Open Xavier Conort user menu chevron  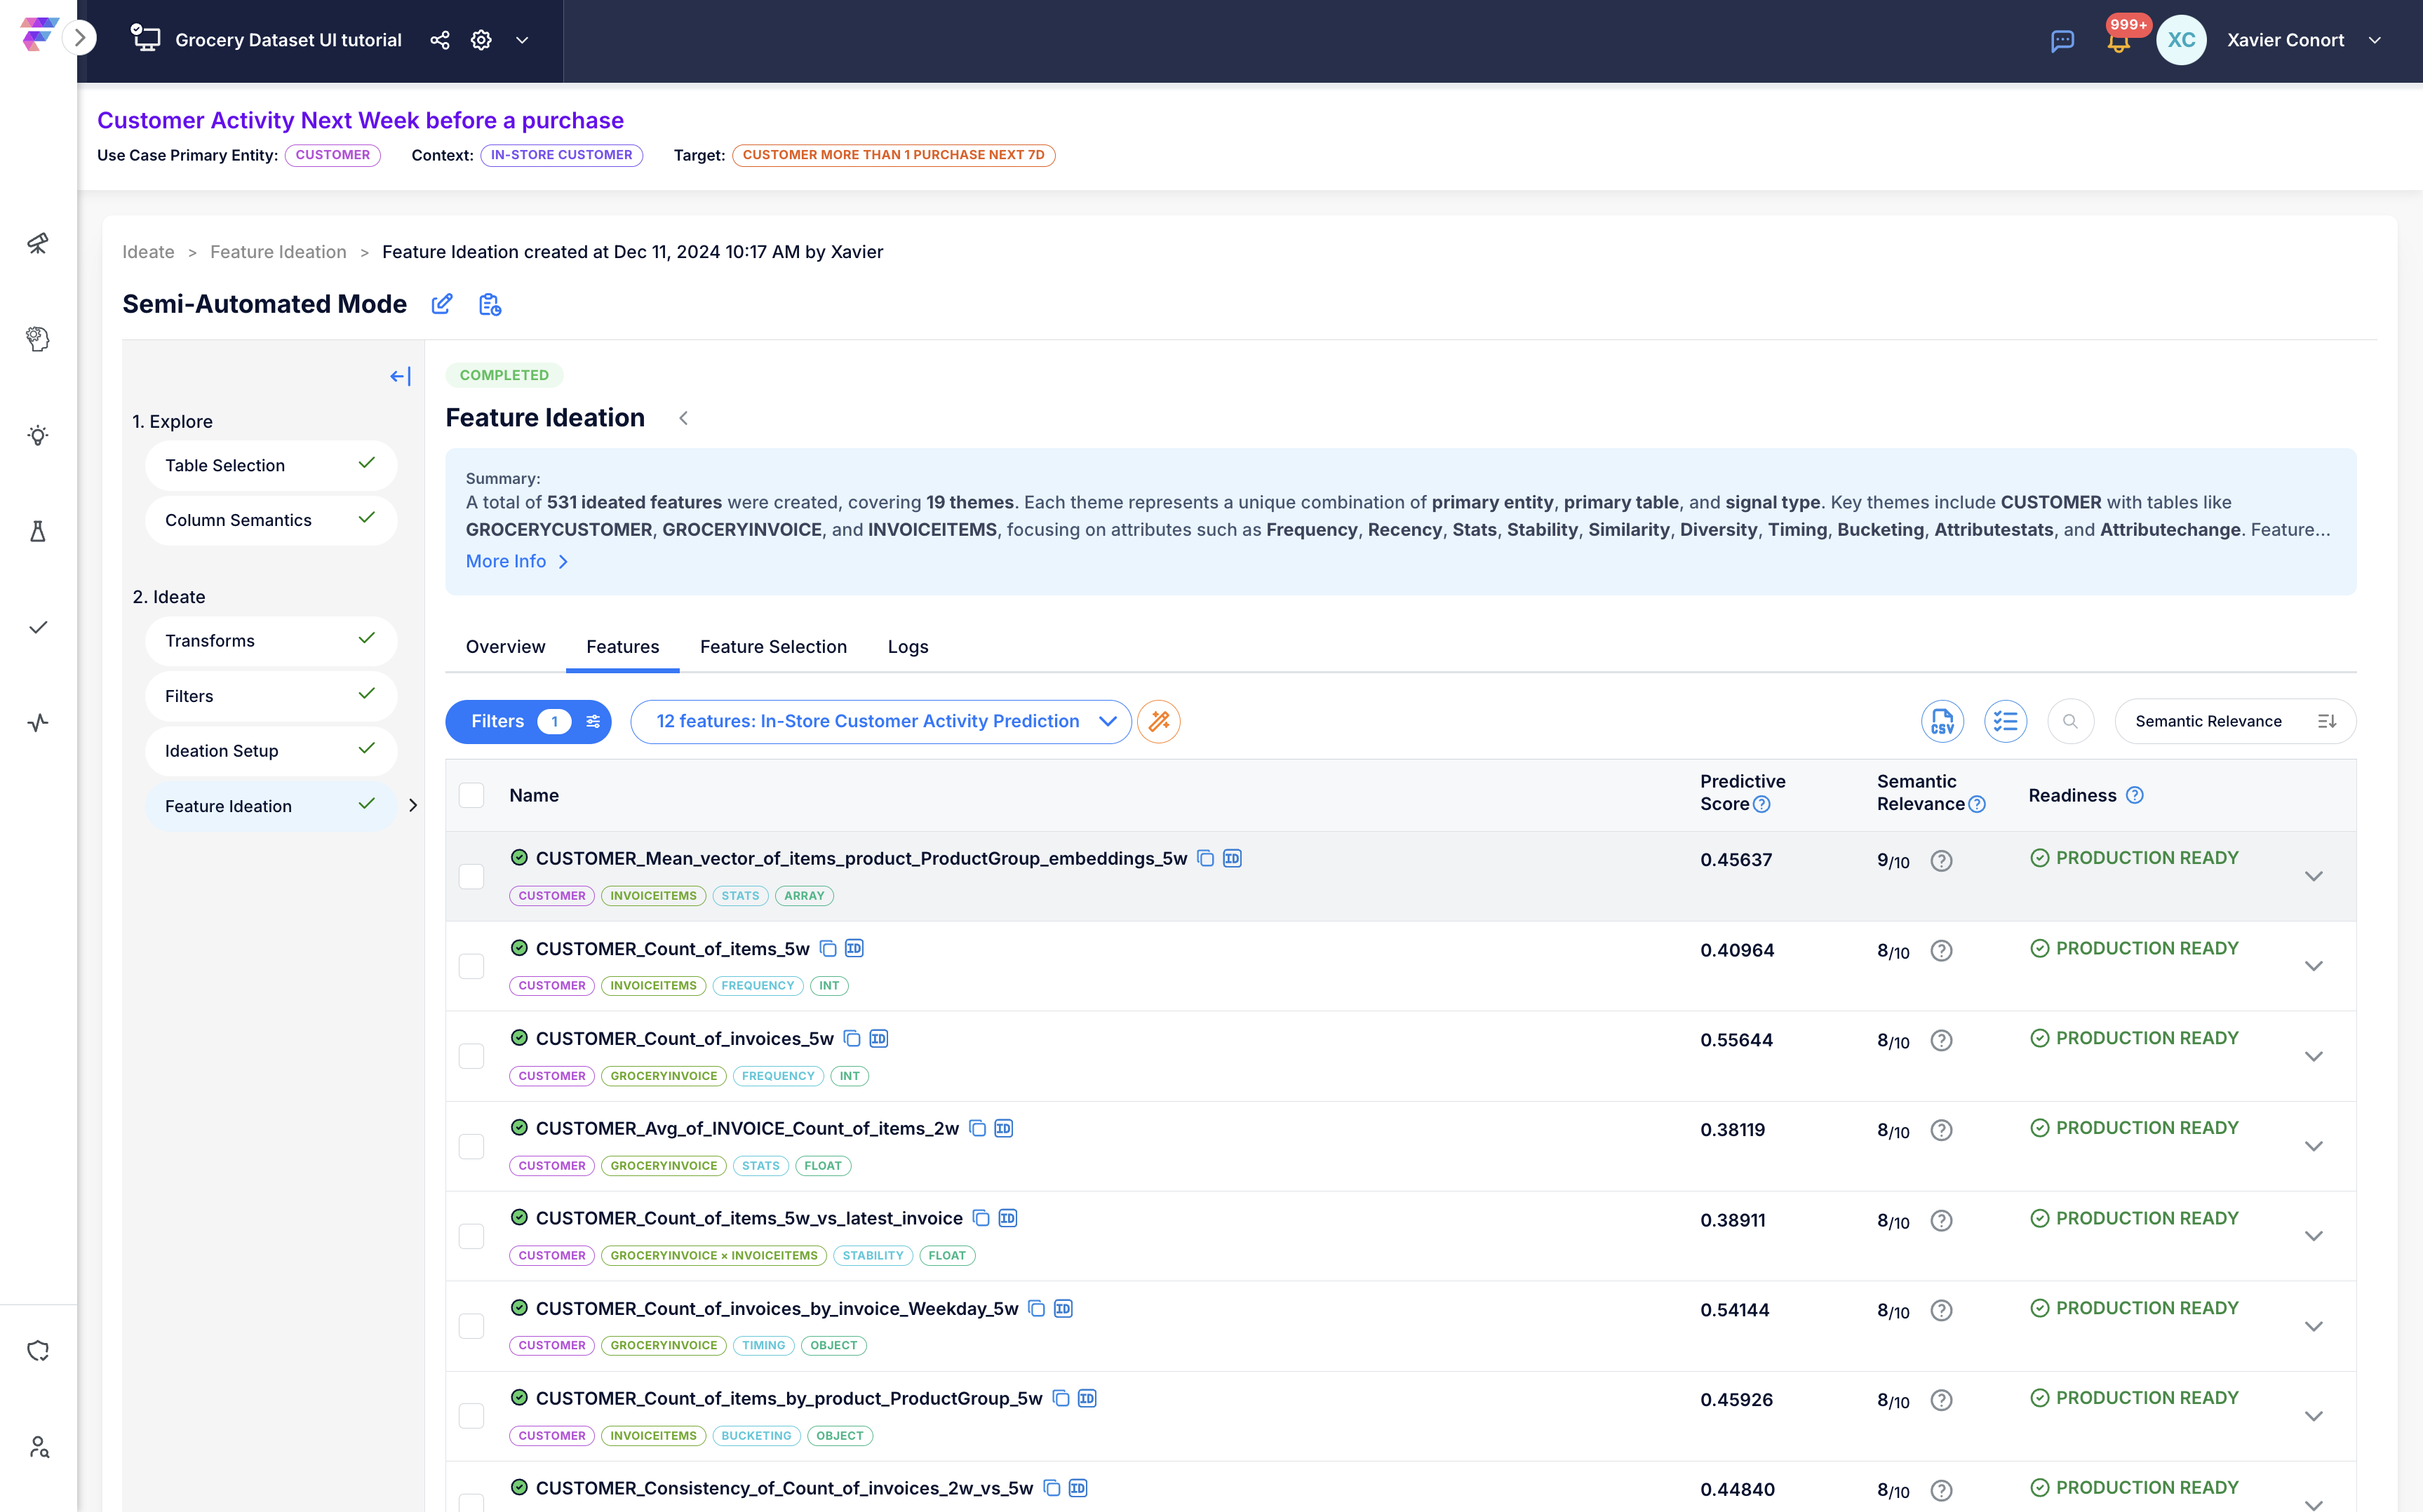click(x=2374, y=40)
